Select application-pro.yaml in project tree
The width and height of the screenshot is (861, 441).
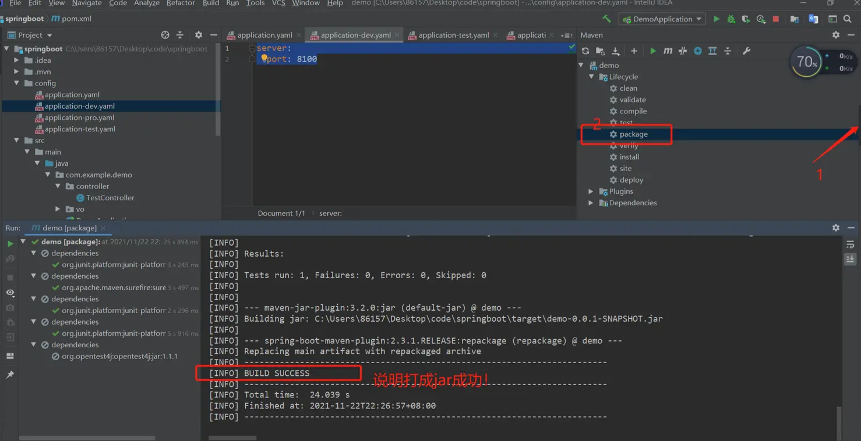point(79,118)
